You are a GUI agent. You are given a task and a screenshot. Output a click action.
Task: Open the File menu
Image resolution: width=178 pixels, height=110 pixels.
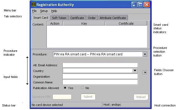coord(34,11)
